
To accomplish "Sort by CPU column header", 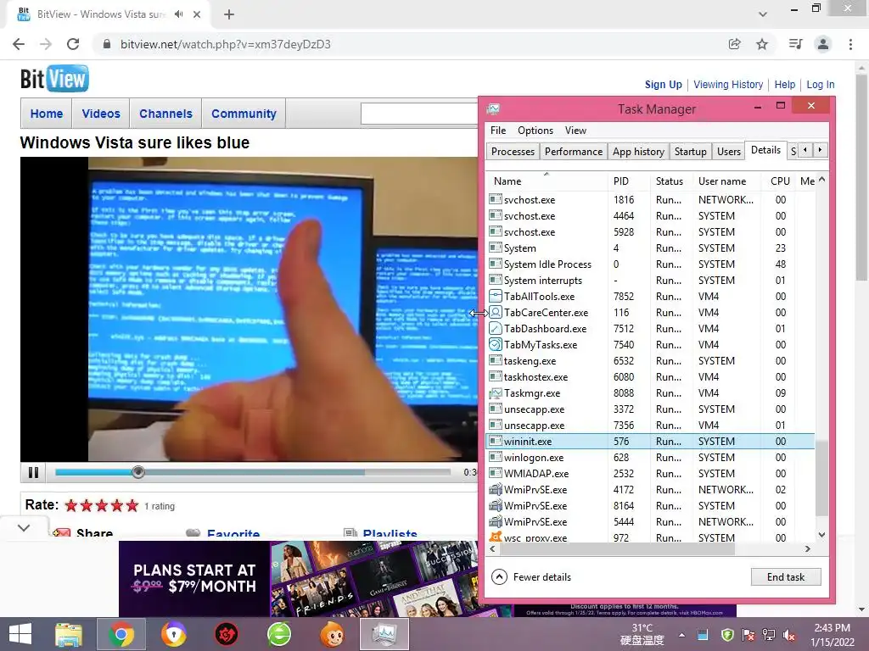I will tap(779, 181).
